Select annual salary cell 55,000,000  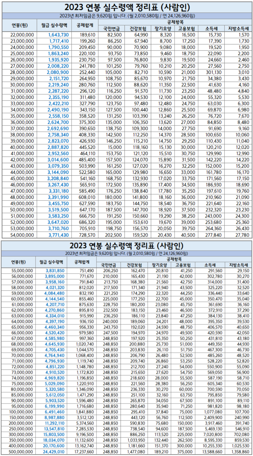[x=22, y=271]
